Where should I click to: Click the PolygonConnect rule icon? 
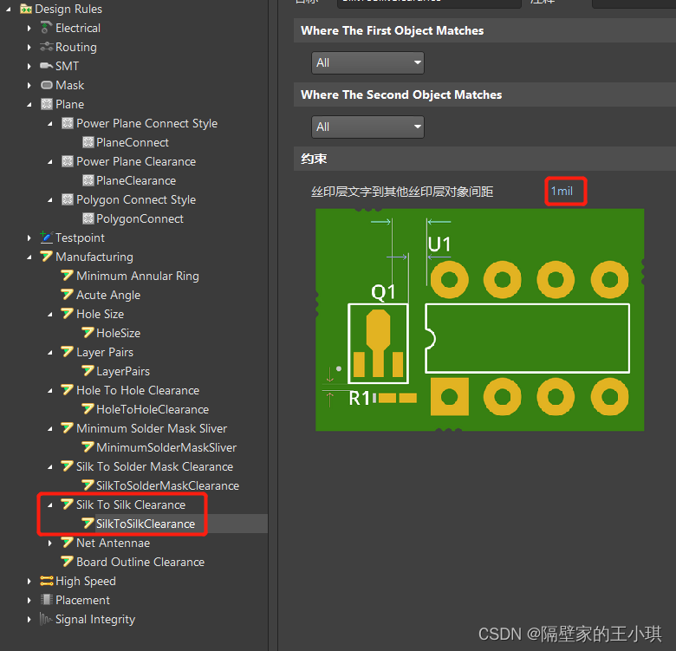point(88,218)
